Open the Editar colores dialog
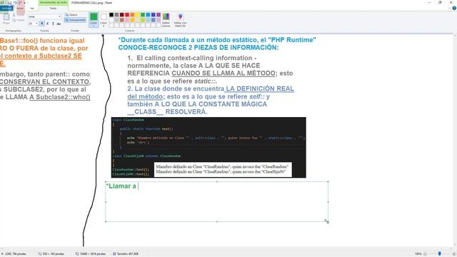Screen dimensions: 457x257 [166, 20]
